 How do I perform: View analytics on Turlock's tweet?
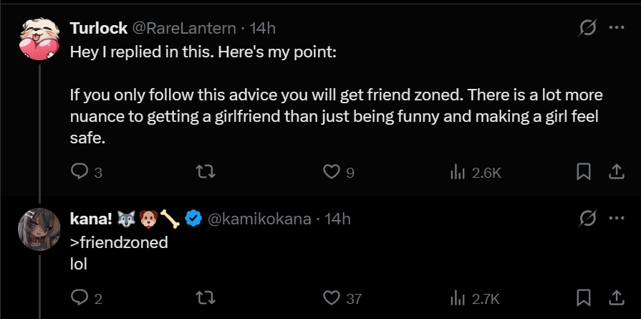tap(456, 172)
